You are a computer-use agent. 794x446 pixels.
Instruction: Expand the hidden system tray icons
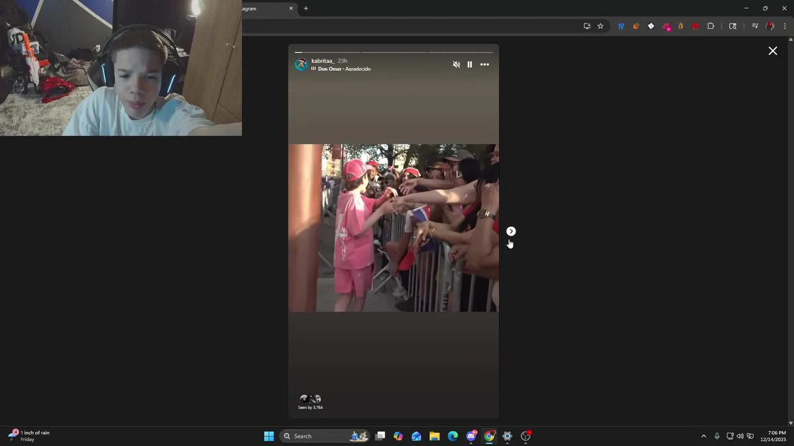pyautogui.click(x=703, y=436)
